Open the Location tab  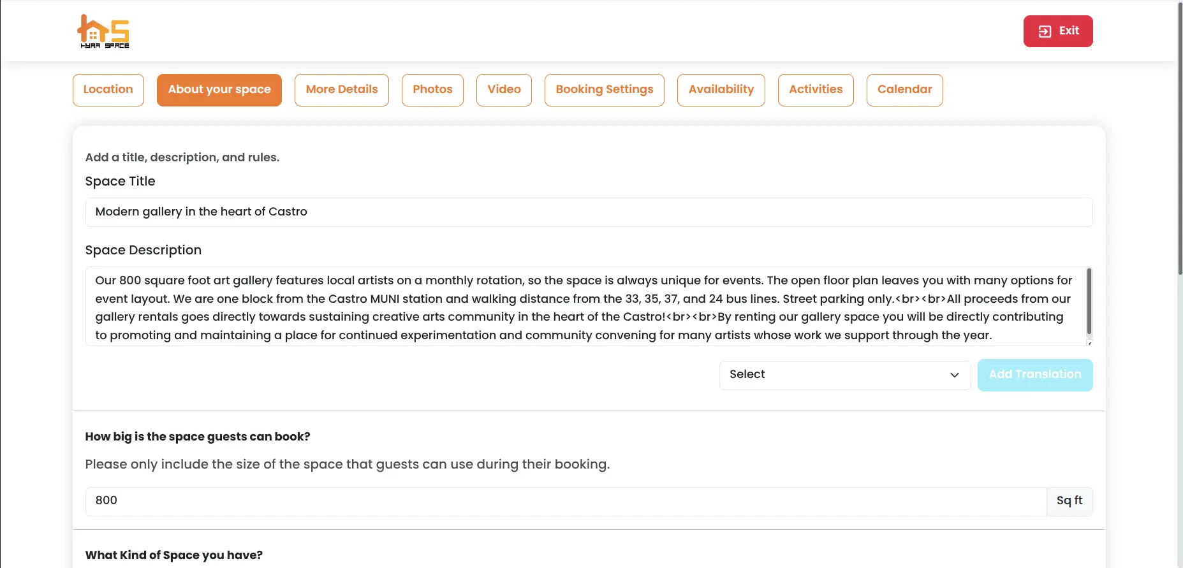tap(108, 89)
